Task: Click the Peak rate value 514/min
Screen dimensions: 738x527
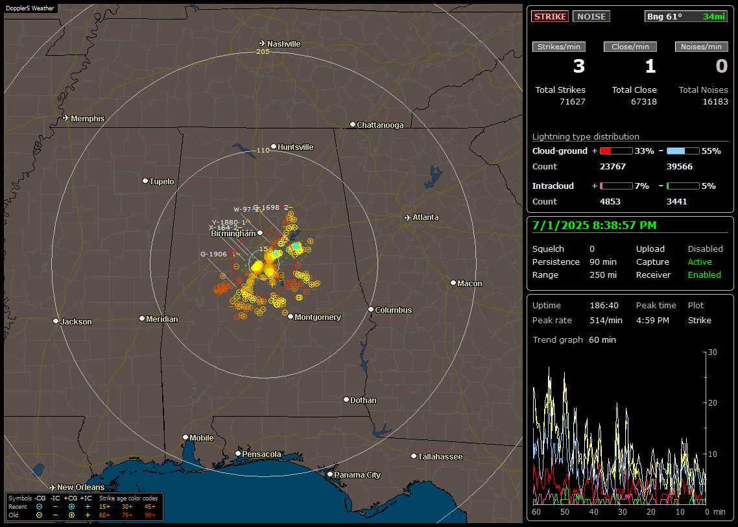Action: point(606,320)
